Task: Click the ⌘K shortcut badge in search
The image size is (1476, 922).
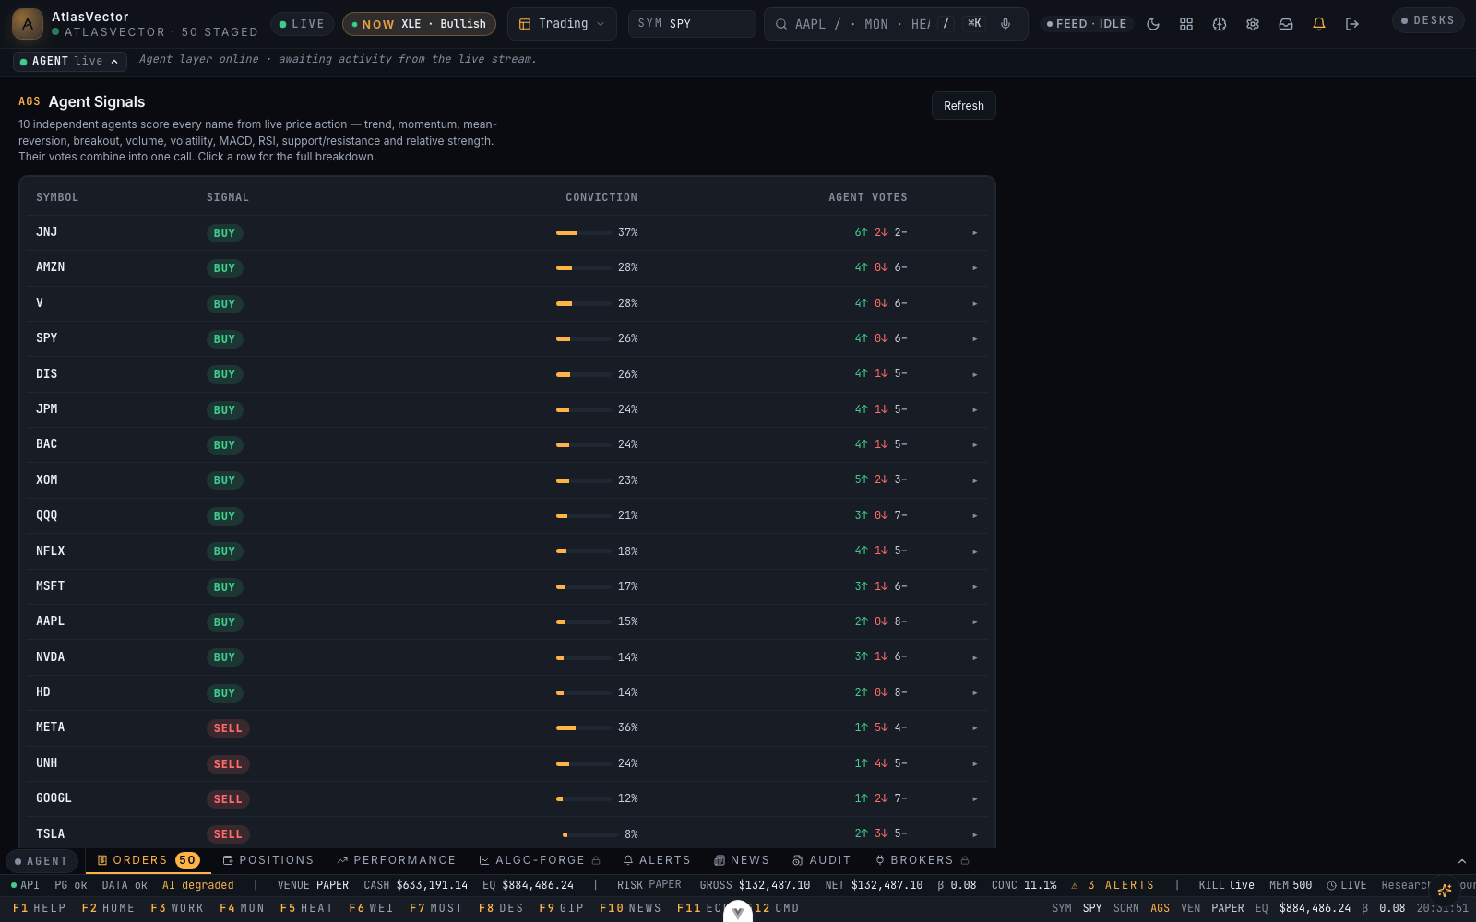Action: (x=974, y=24)
